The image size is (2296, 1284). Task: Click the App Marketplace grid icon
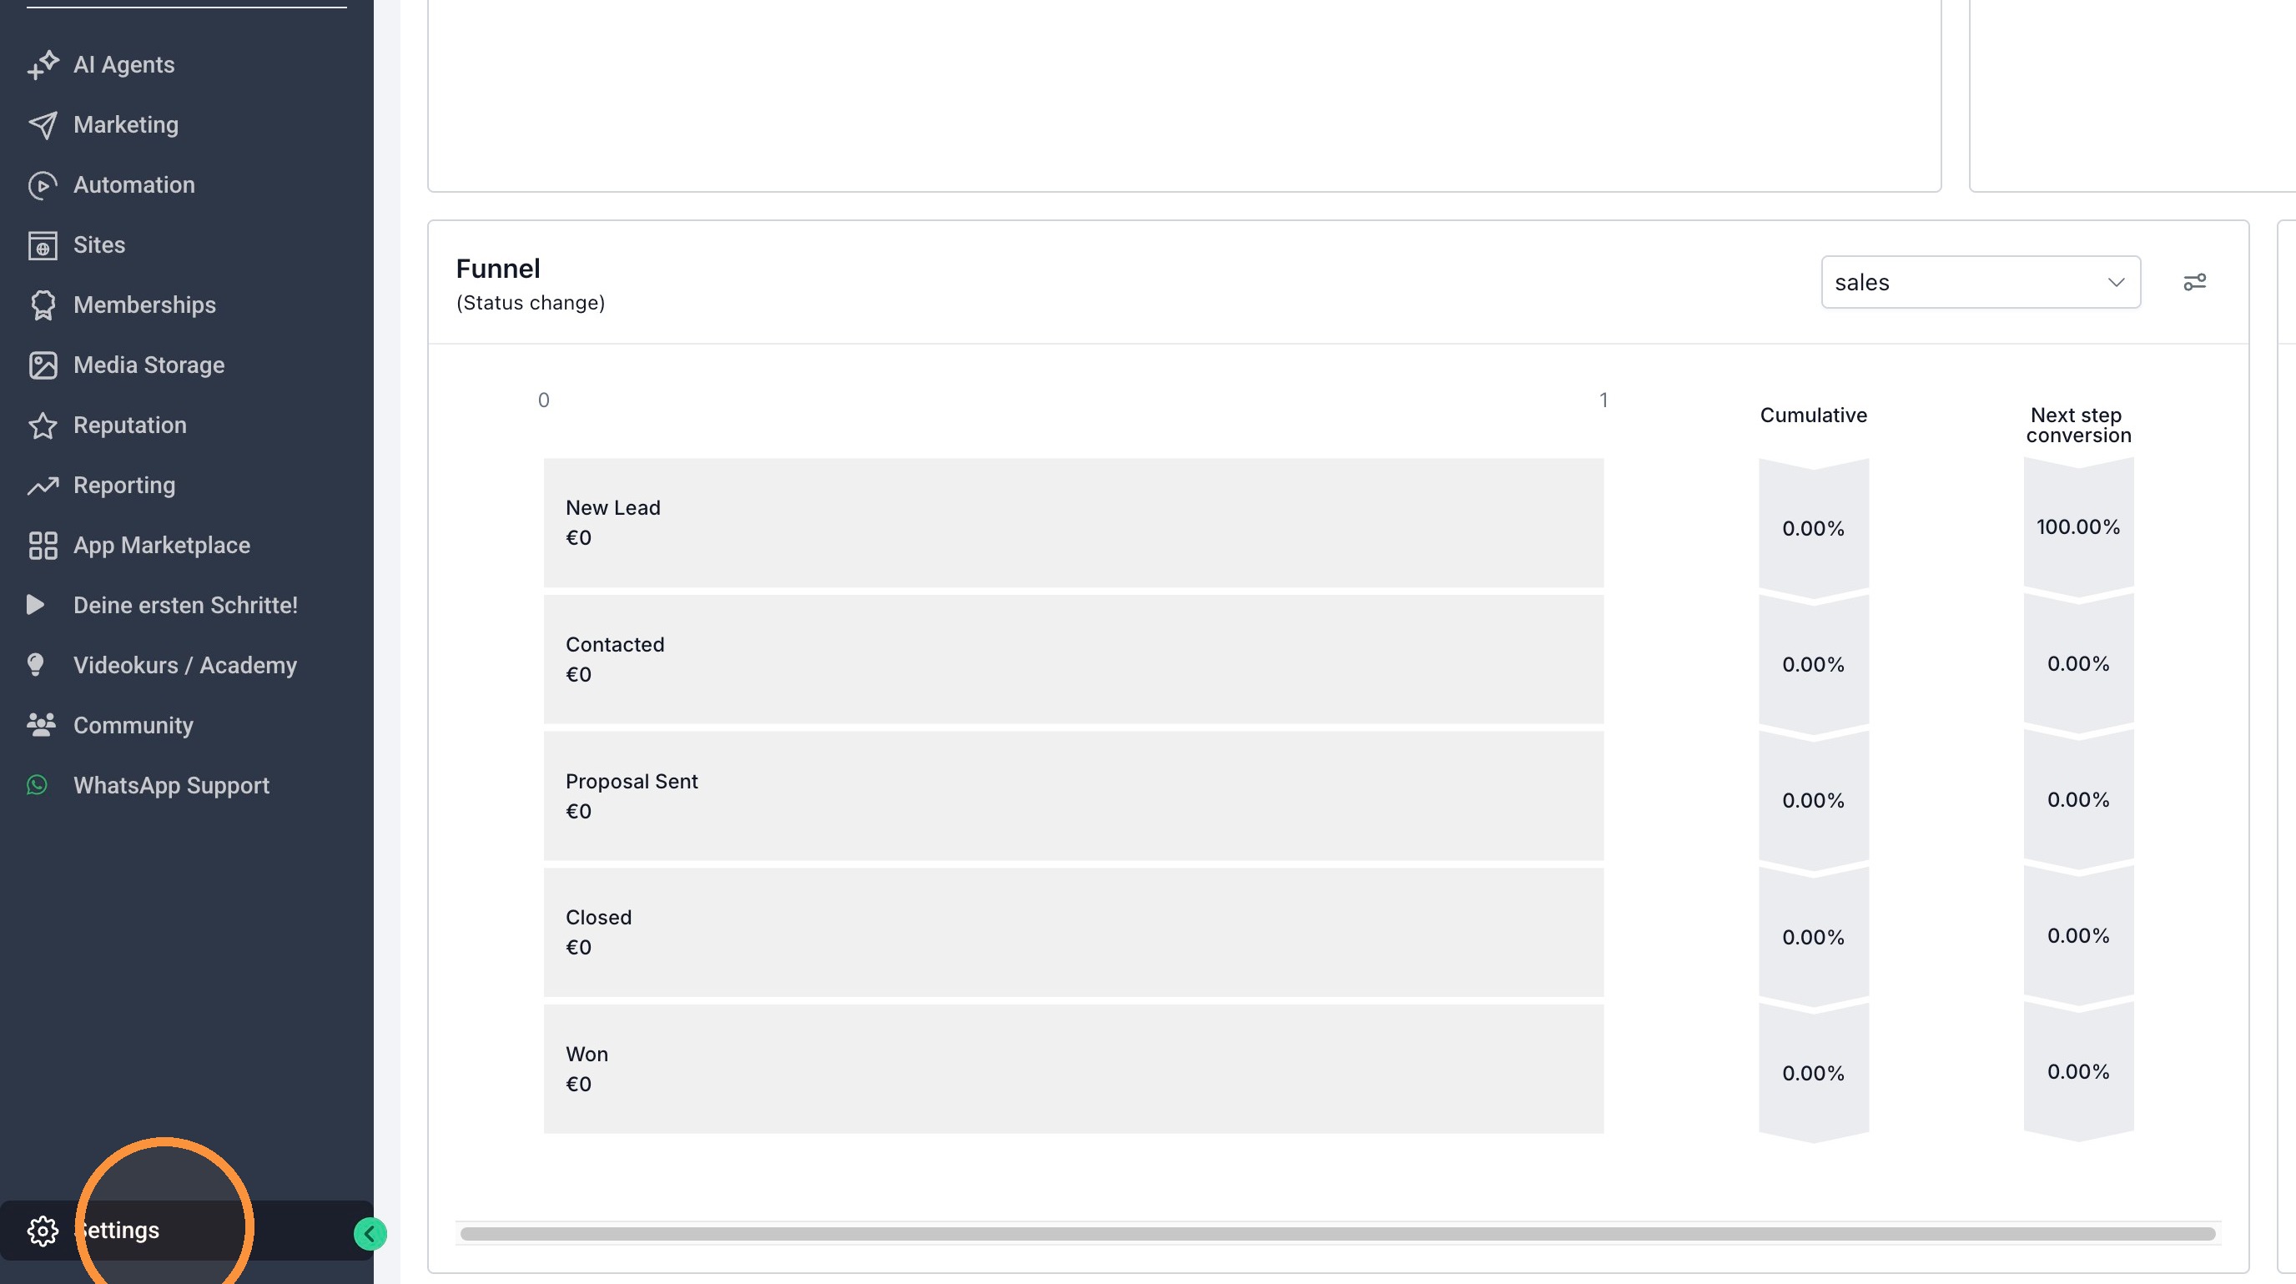[x=43, y=546]
